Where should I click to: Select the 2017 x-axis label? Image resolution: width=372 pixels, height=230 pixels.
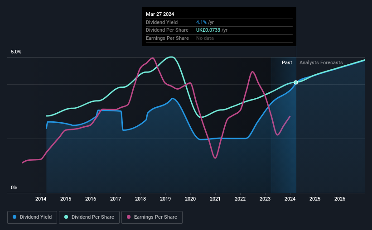click(116, 199)
